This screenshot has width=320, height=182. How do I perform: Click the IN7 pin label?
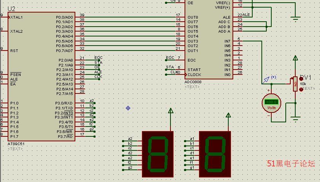(x=227, y=41)
